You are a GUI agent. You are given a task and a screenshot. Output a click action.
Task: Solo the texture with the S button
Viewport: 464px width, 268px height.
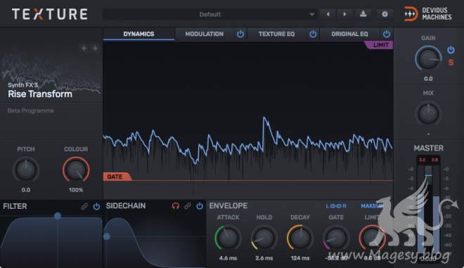coord(451,63)
